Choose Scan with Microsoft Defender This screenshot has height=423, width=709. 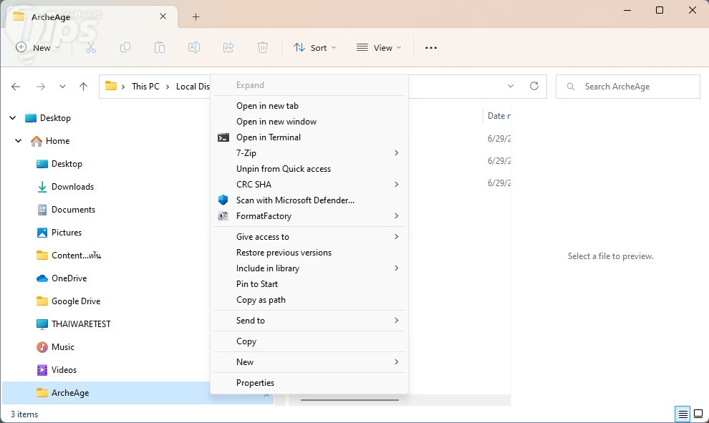pyautogui.click(x=295, y=200)
